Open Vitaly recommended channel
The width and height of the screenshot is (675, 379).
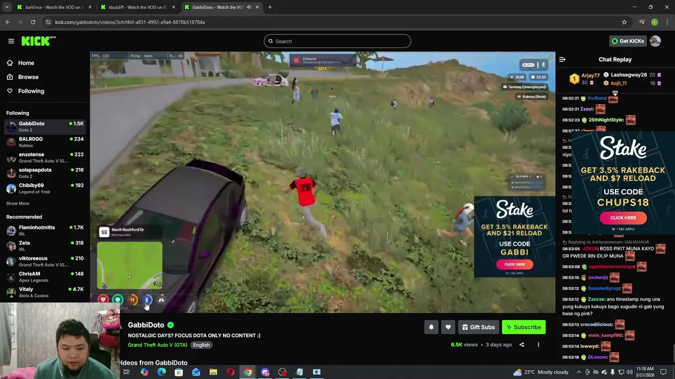(x=45, y=292)
